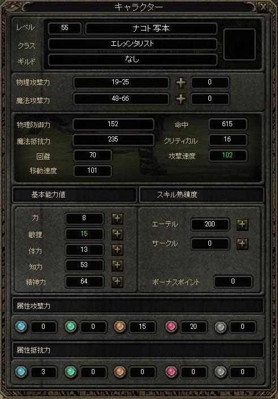Click the character portrait box
This screenshot has height=399, width=278.
pyautogui.click(x=239, y=44)
